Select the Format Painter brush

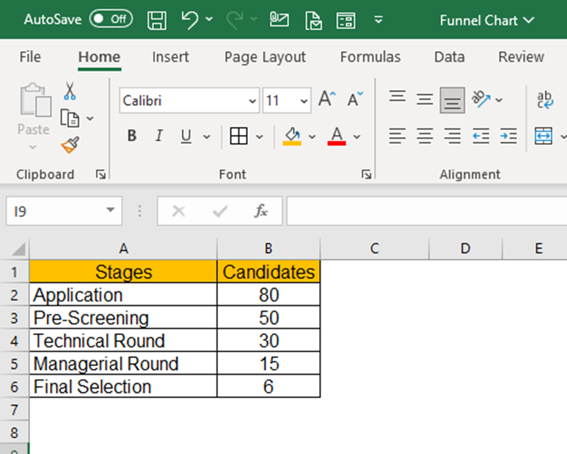[70, 145]
